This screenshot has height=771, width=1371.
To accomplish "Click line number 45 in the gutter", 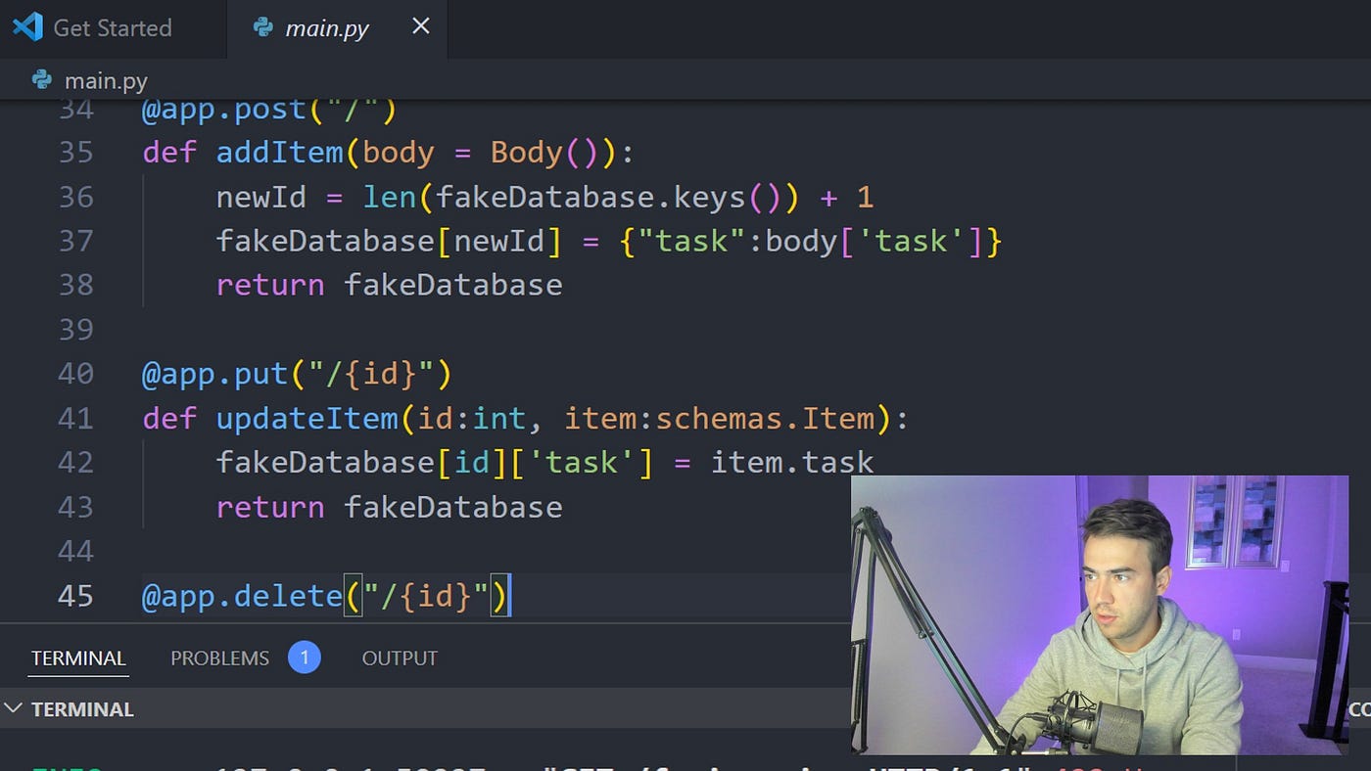I will [x=75, y=596].
